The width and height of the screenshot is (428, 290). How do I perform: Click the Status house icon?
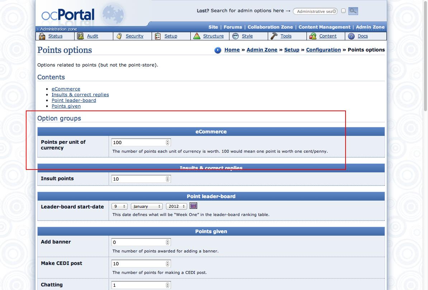[42, 36]
